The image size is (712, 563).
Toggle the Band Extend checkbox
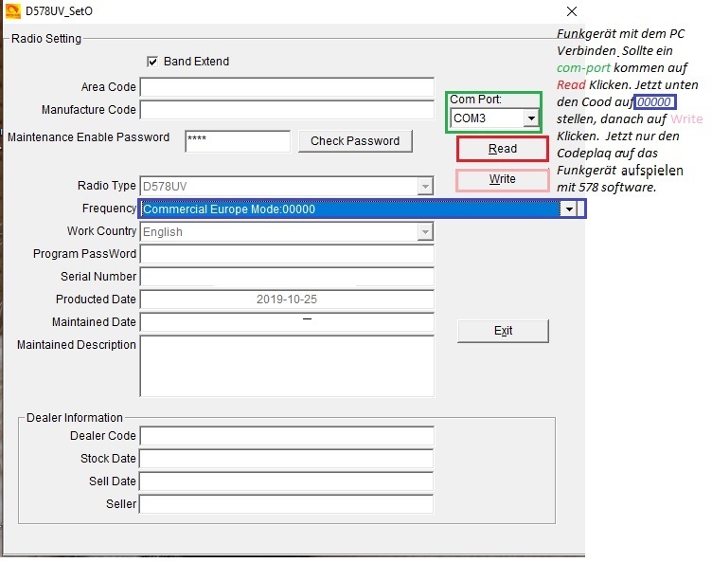tap(151, 62)
